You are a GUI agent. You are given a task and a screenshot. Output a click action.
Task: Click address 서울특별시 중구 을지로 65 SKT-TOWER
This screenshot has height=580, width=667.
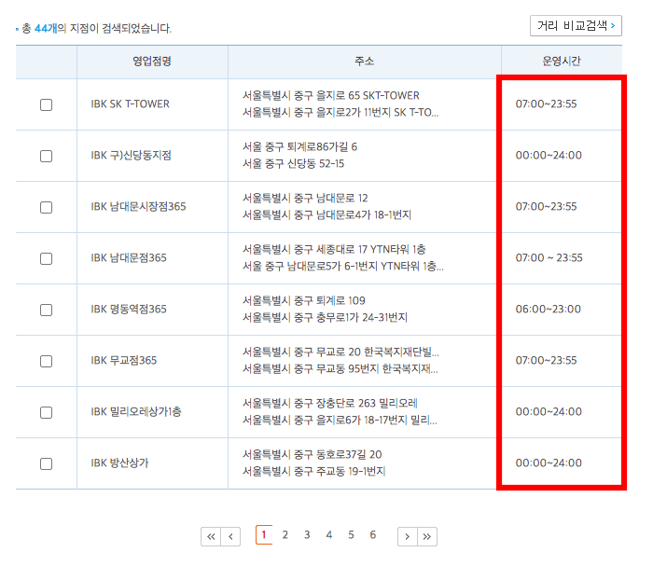click(x=331, y=96)
